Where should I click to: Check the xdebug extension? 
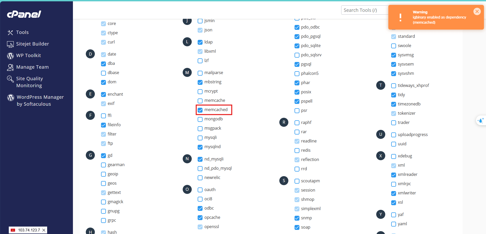(x=393, y=156)
